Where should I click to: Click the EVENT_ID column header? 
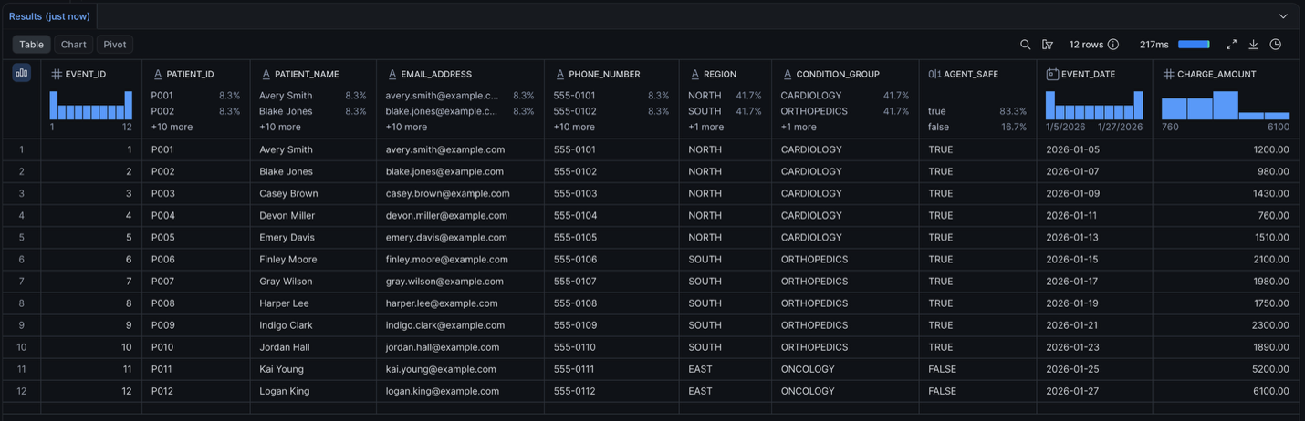click(86, 74)
